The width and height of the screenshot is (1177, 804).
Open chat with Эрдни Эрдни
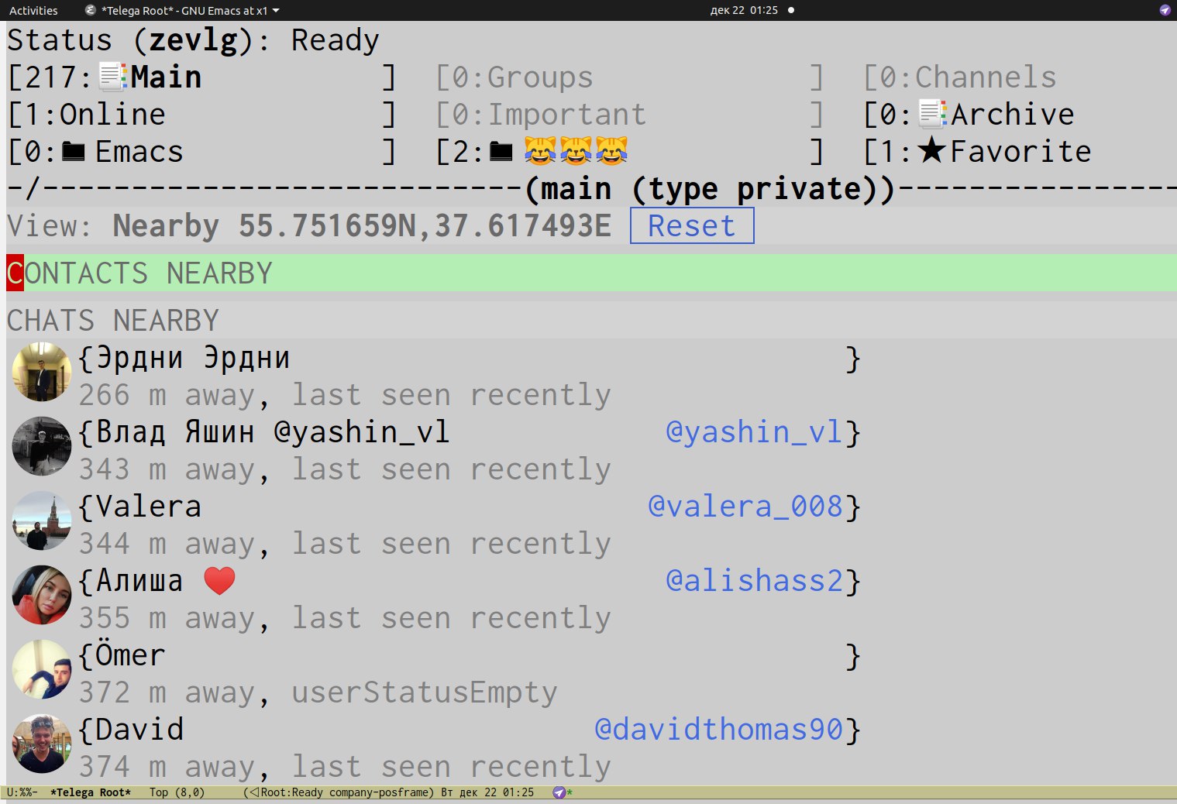click(470, 358)
